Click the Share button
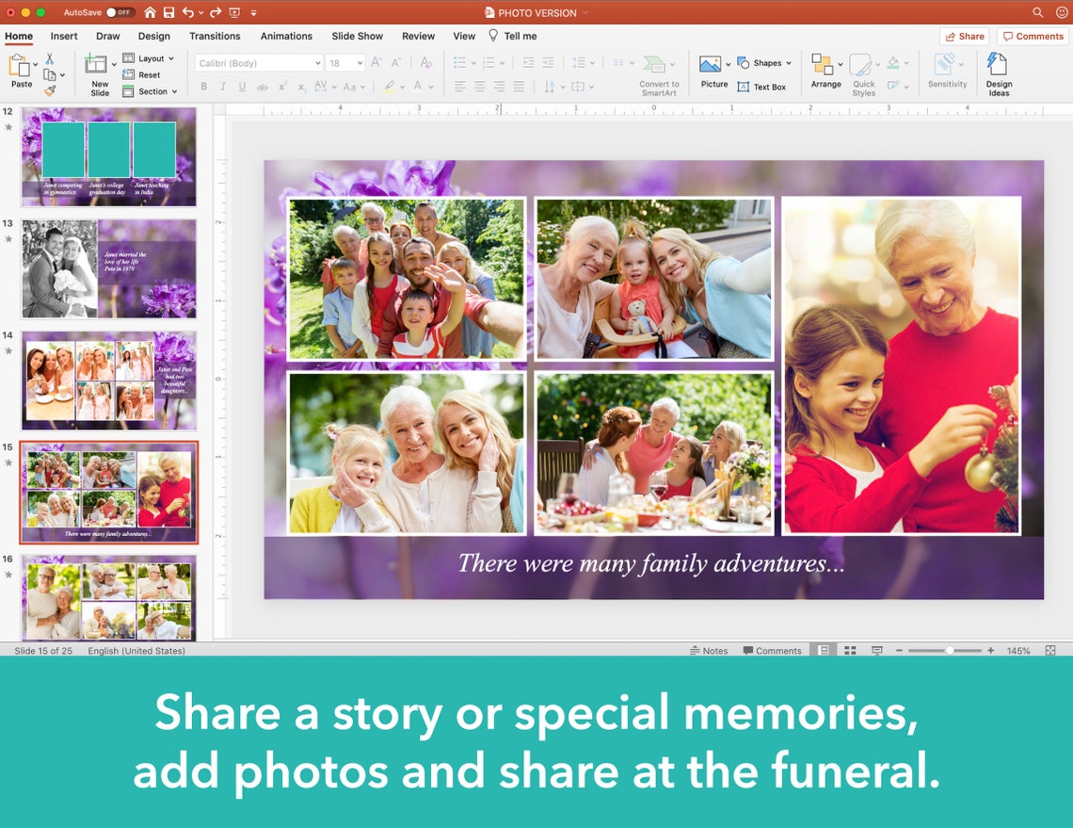 pyautogui.click(x=963, y=35)
